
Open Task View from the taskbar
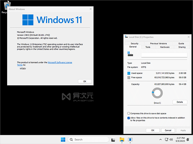coord(113,139)
